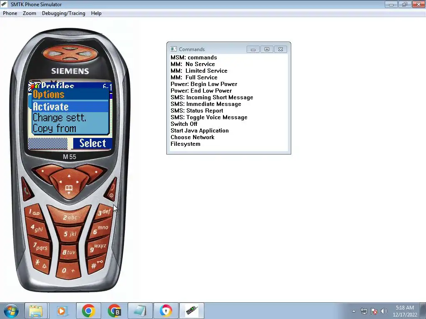Select the Switch Off command
This screenshot has width=426, height=319.
(183, 124)
